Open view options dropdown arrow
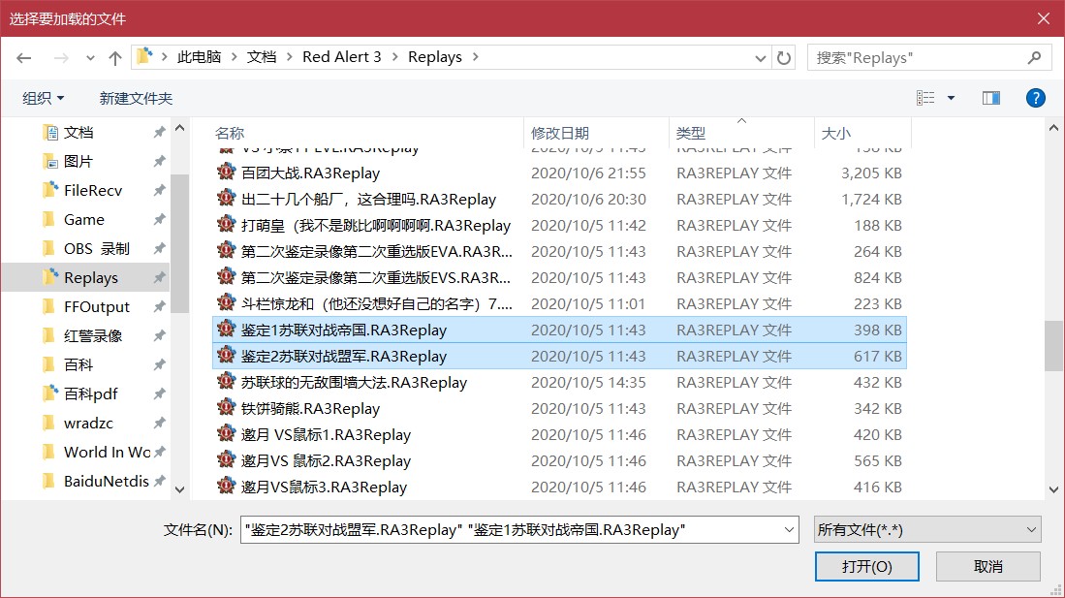1065x598 pixels. [x=951, y=98]
